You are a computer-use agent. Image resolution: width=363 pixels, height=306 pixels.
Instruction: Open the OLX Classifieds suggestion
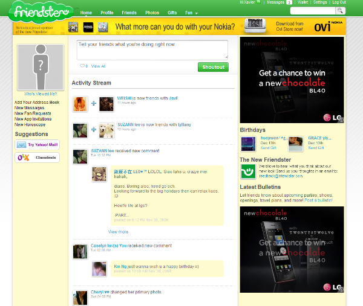(38, 158)
